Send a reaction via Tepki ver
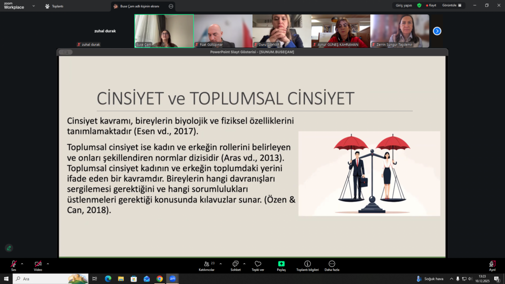Viewport: 505px width, 284px height. (x=258, y=265)
